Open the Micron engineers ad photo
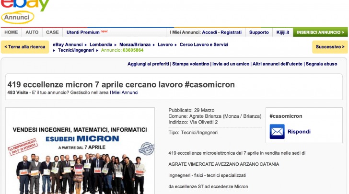 pos(80,151)
